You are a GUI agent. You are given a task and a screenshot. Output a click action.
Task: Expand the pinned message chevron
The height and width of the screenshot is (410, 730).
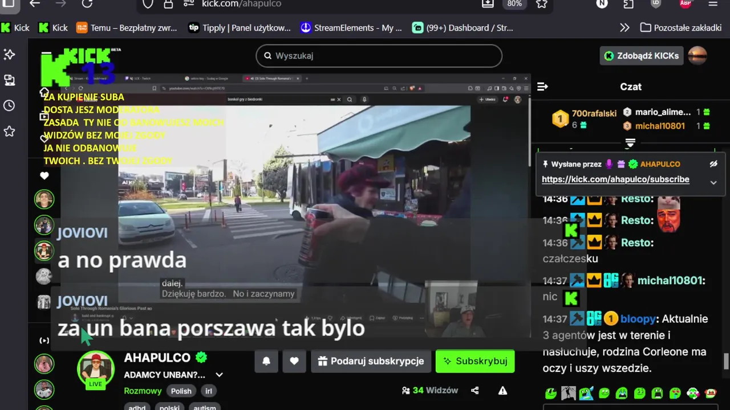(x=713, y=183)
